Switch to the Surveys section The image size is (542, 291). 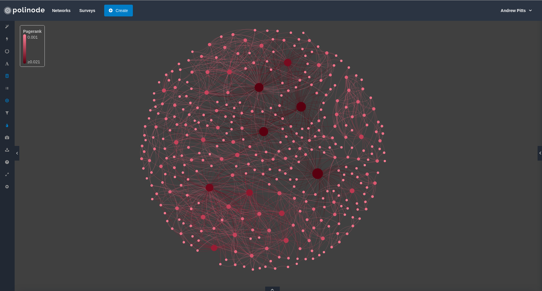[x=87, y=11]
